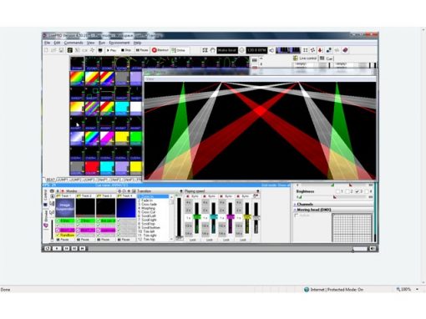Click the blue Track 4 thumbnail
Screen dimensions: 426x319
(126, 208)
